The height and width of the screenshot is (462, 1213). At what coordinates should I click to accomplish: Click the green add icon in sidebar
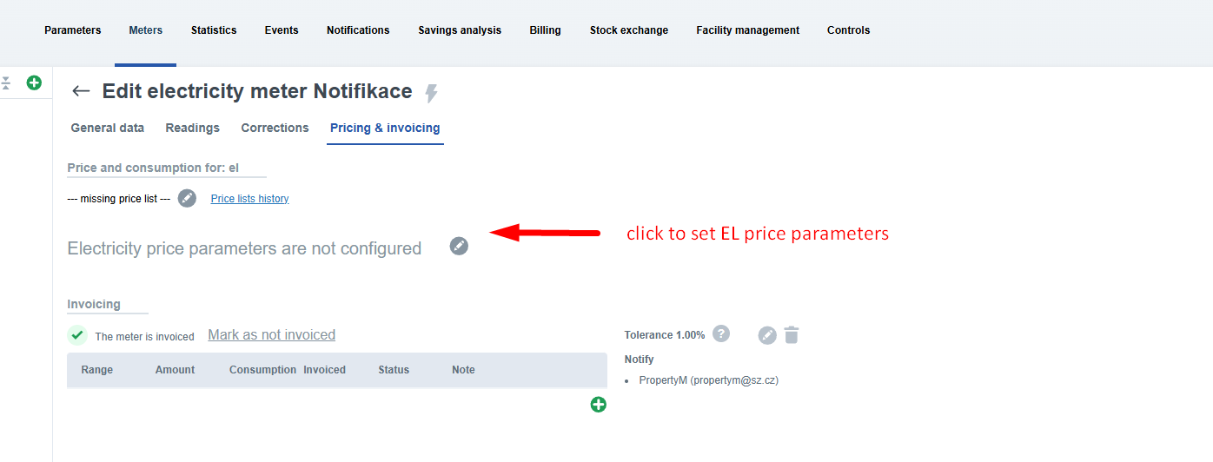coord(34,82)
